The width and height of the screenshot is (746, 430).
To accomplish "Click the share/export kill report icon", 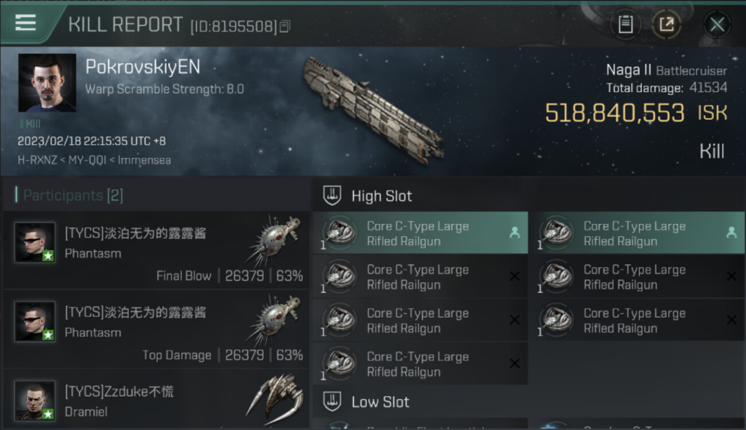I will (666, 25).
